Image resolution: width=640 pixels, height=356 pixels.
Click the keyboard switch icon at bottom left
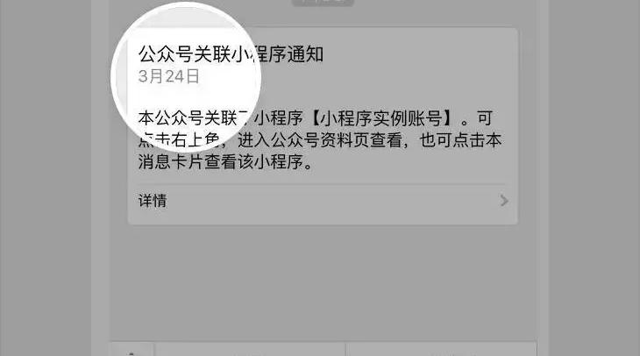pyautogui.click(x=132, y=351)
